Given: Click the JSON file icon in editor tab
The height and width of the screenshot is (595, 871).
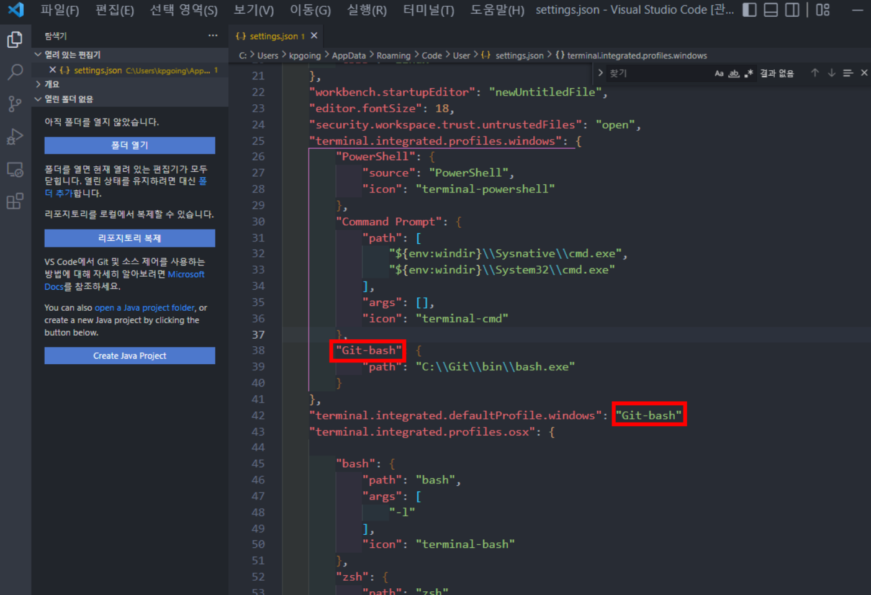Looking at the screenshot, I should pos(241,36).
